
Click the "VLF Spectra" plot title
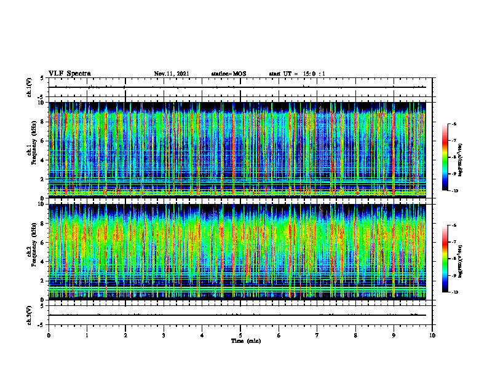[x=70, y=74]
